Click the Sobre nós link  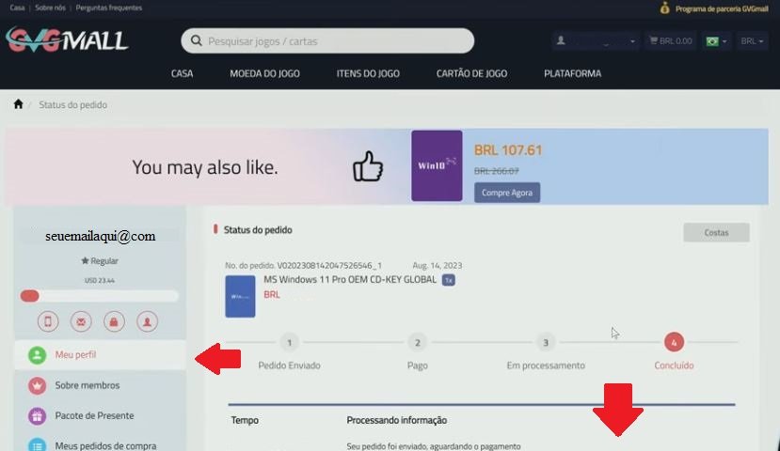[x=50, y=8]
